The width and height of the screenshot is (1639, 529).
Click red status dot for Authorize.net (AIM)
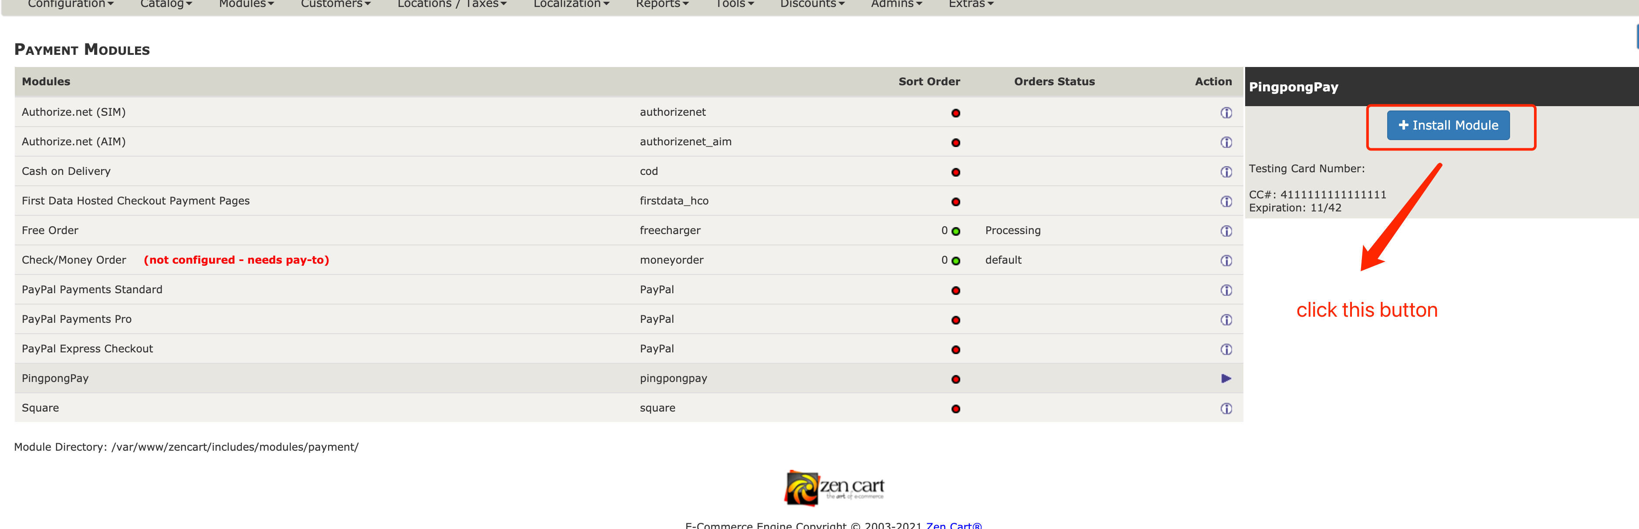pos(955,143)
